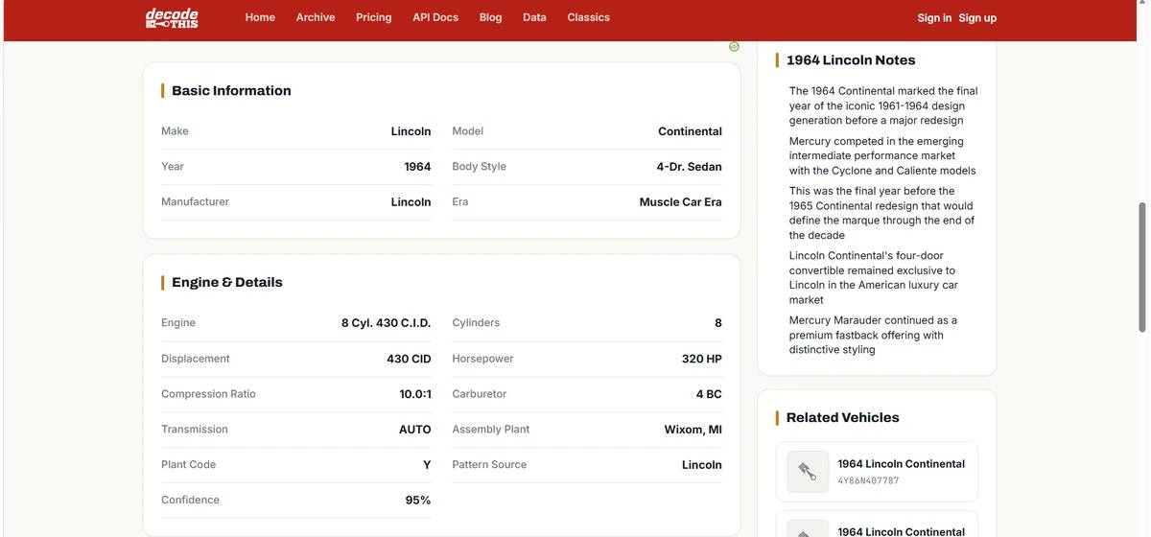
Task: Click the note about Mercury Marauder fastback
Action: (873, 335)
